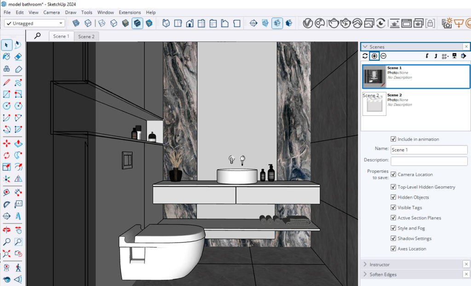Viewport: 471px width, 286px height.
Task: Click the Remove Scene minus icon
Action: 383,56
